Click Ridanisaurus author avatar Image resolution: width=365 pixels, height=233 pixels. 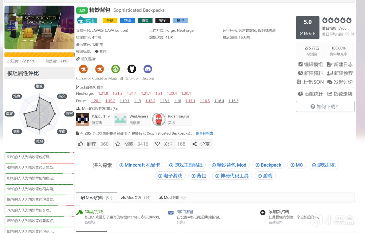159,119
